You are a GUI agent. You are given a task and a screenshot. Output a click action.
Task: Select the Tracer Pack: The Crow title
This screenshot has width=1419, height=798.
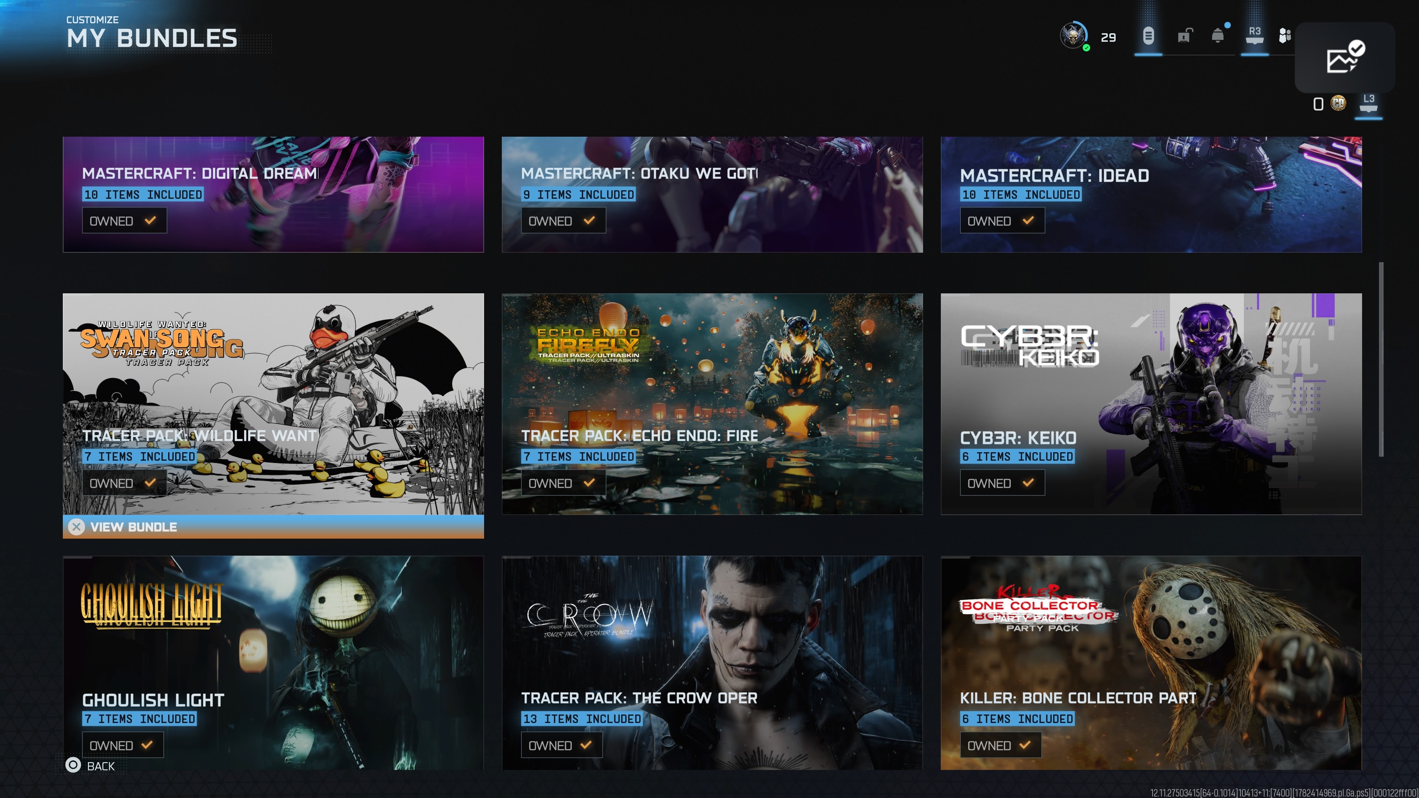639,698
